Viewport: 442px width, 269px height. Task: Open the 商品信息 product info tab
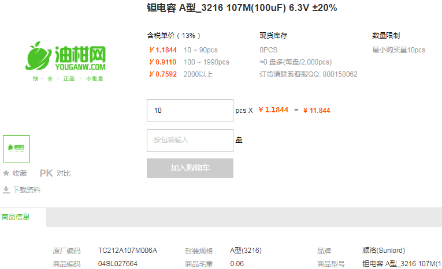tap(16, 217)
